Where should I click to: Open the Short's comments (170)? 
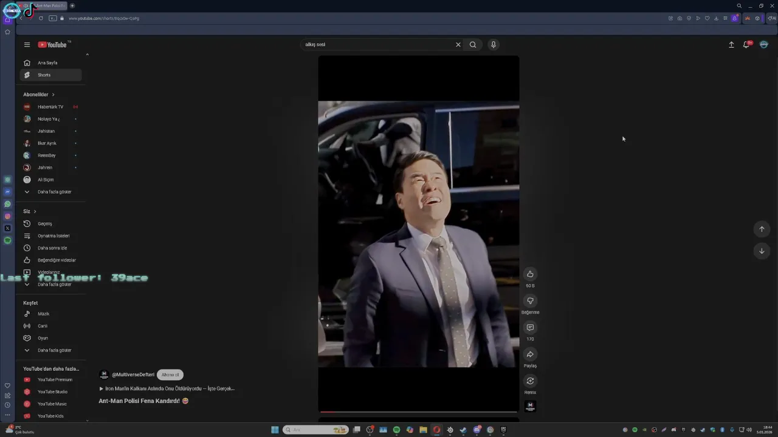(x=530, y=328)
